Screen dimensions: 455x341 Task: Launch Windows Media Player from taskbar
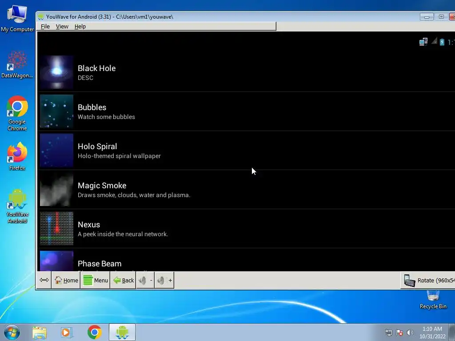point(66,333)
